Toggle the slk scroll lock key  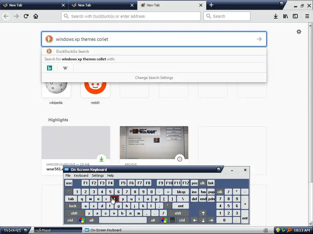[x=202, y=183]
